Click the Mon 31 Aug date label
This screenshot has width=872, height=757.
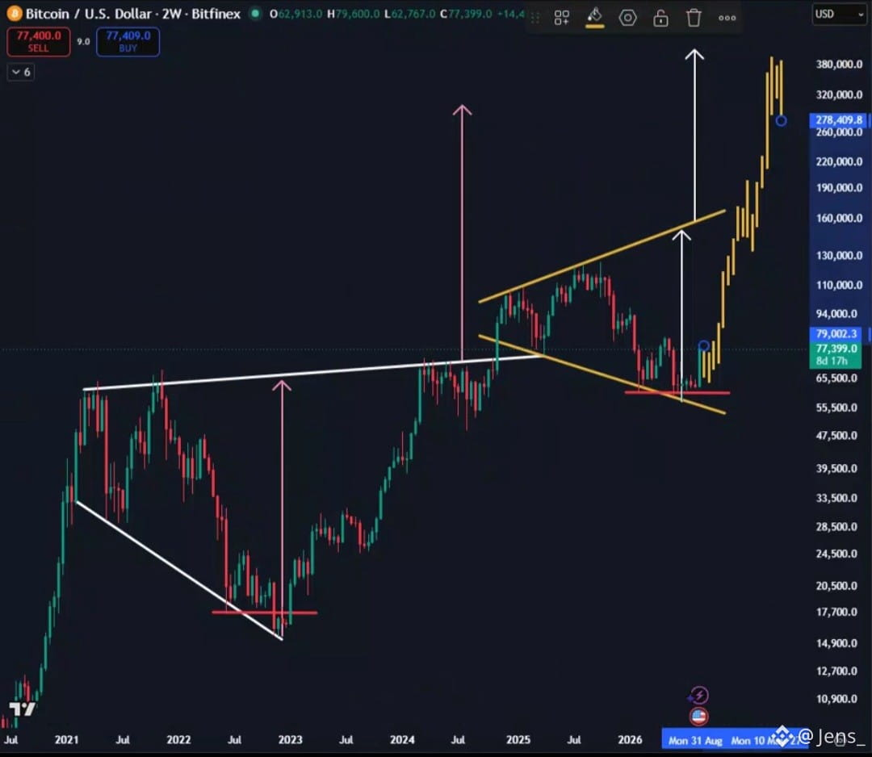coord(695,740)
